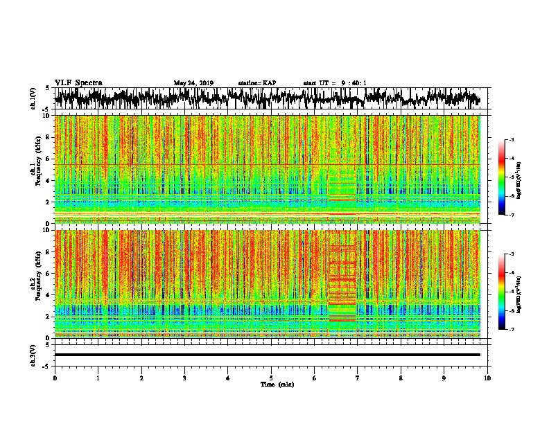Click time axis tick label '0'
549x424 pixels.
tap(55, 378)
